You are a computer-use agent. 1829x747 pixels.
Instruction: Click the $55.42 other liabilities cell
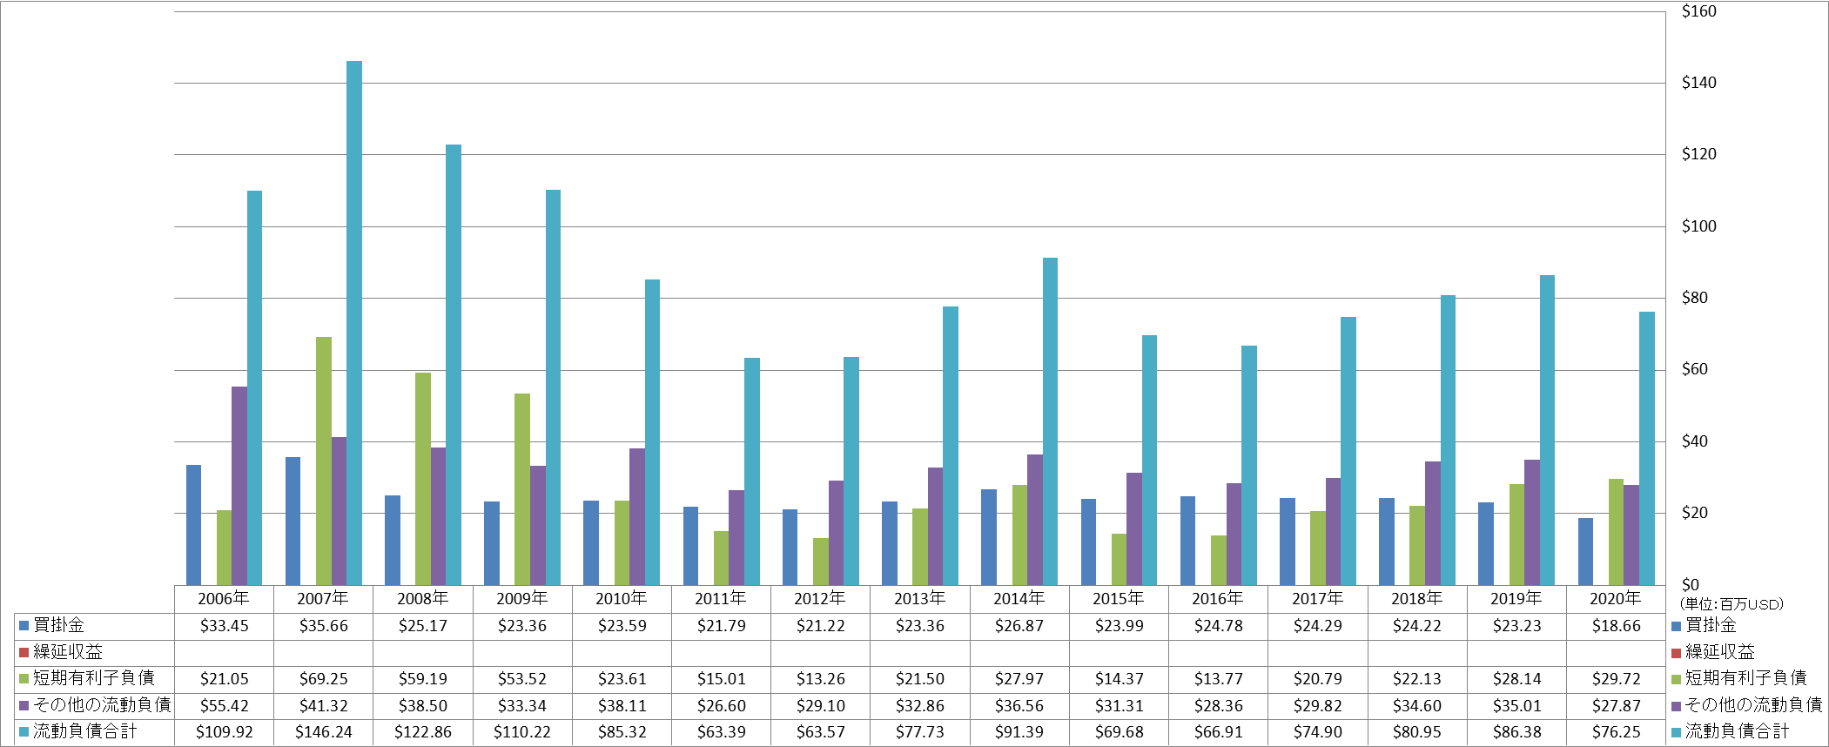point(224,705)
